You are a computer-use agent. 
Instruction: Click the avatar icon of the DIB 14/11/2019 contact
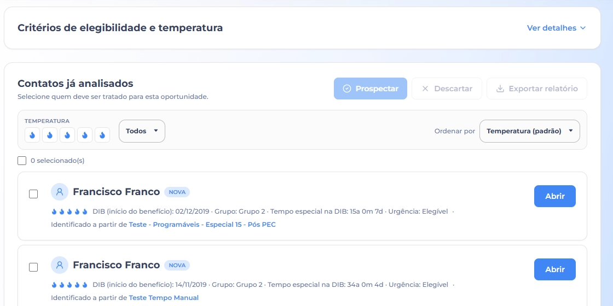point(60,265)
